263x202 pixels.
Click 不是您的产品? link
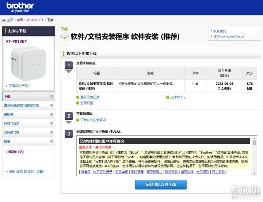pos(19,86)
